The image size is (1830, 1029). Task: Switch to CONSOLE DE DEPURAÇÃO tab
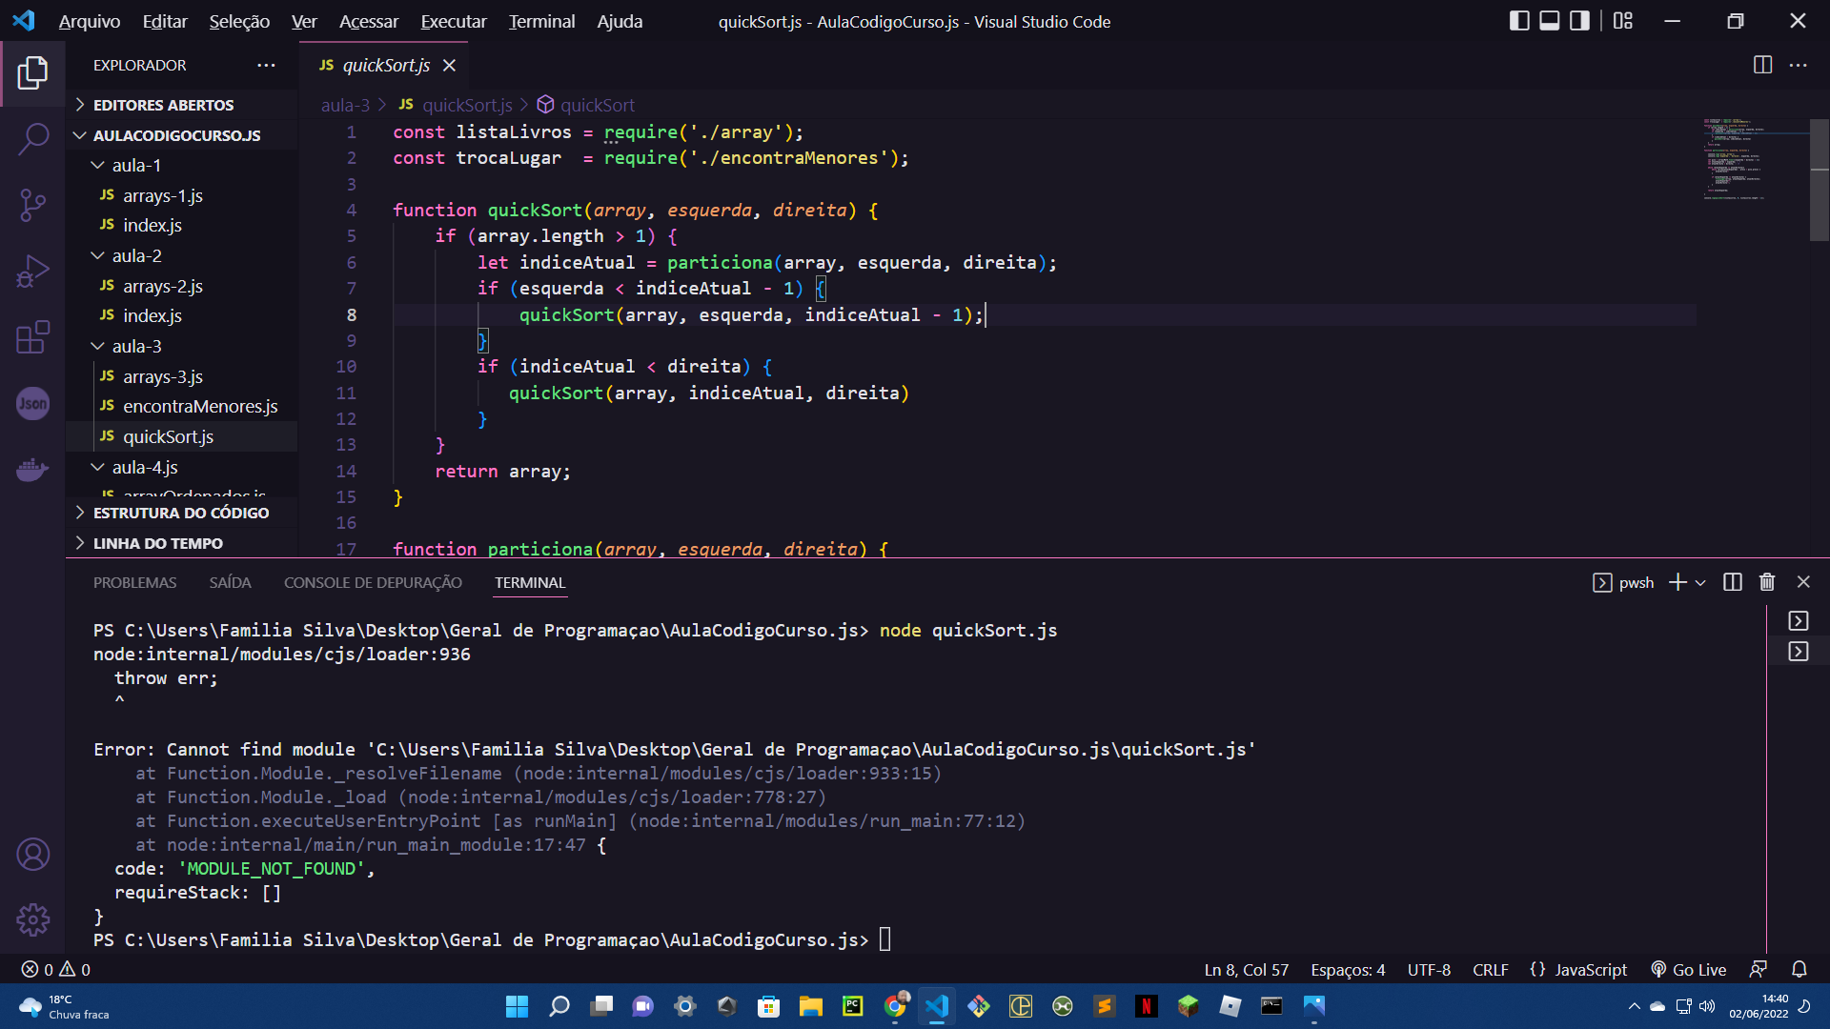[x=373, y=582]
